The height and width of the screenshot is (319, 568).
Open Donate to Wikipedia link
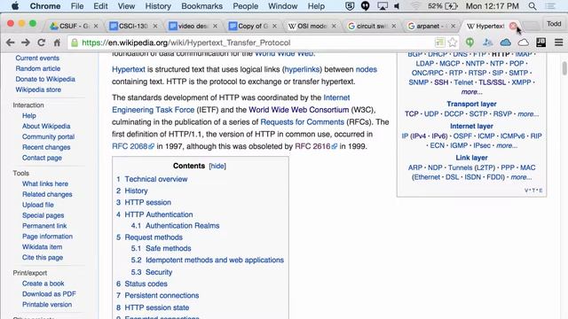pyautogui.click(x=45, y=79)
